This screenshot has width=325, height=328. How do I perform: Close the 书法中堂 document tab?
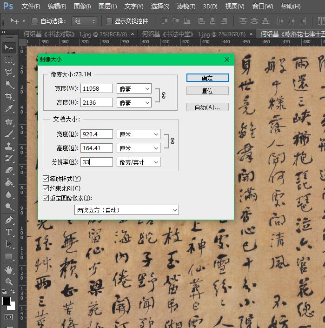(x=251, y=33)
